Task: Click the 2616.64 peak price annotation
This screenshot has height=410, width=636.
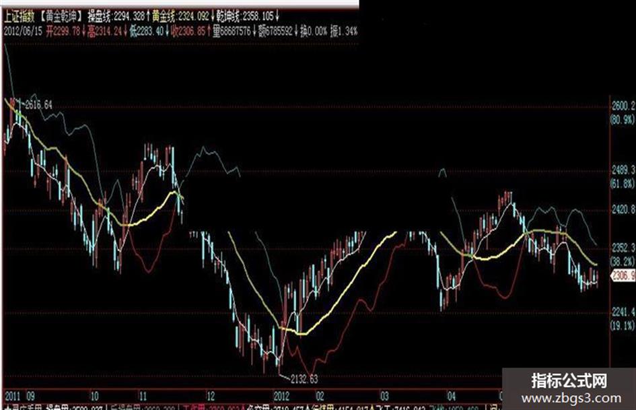Action: pyautogui.click(x=38, y=105)
